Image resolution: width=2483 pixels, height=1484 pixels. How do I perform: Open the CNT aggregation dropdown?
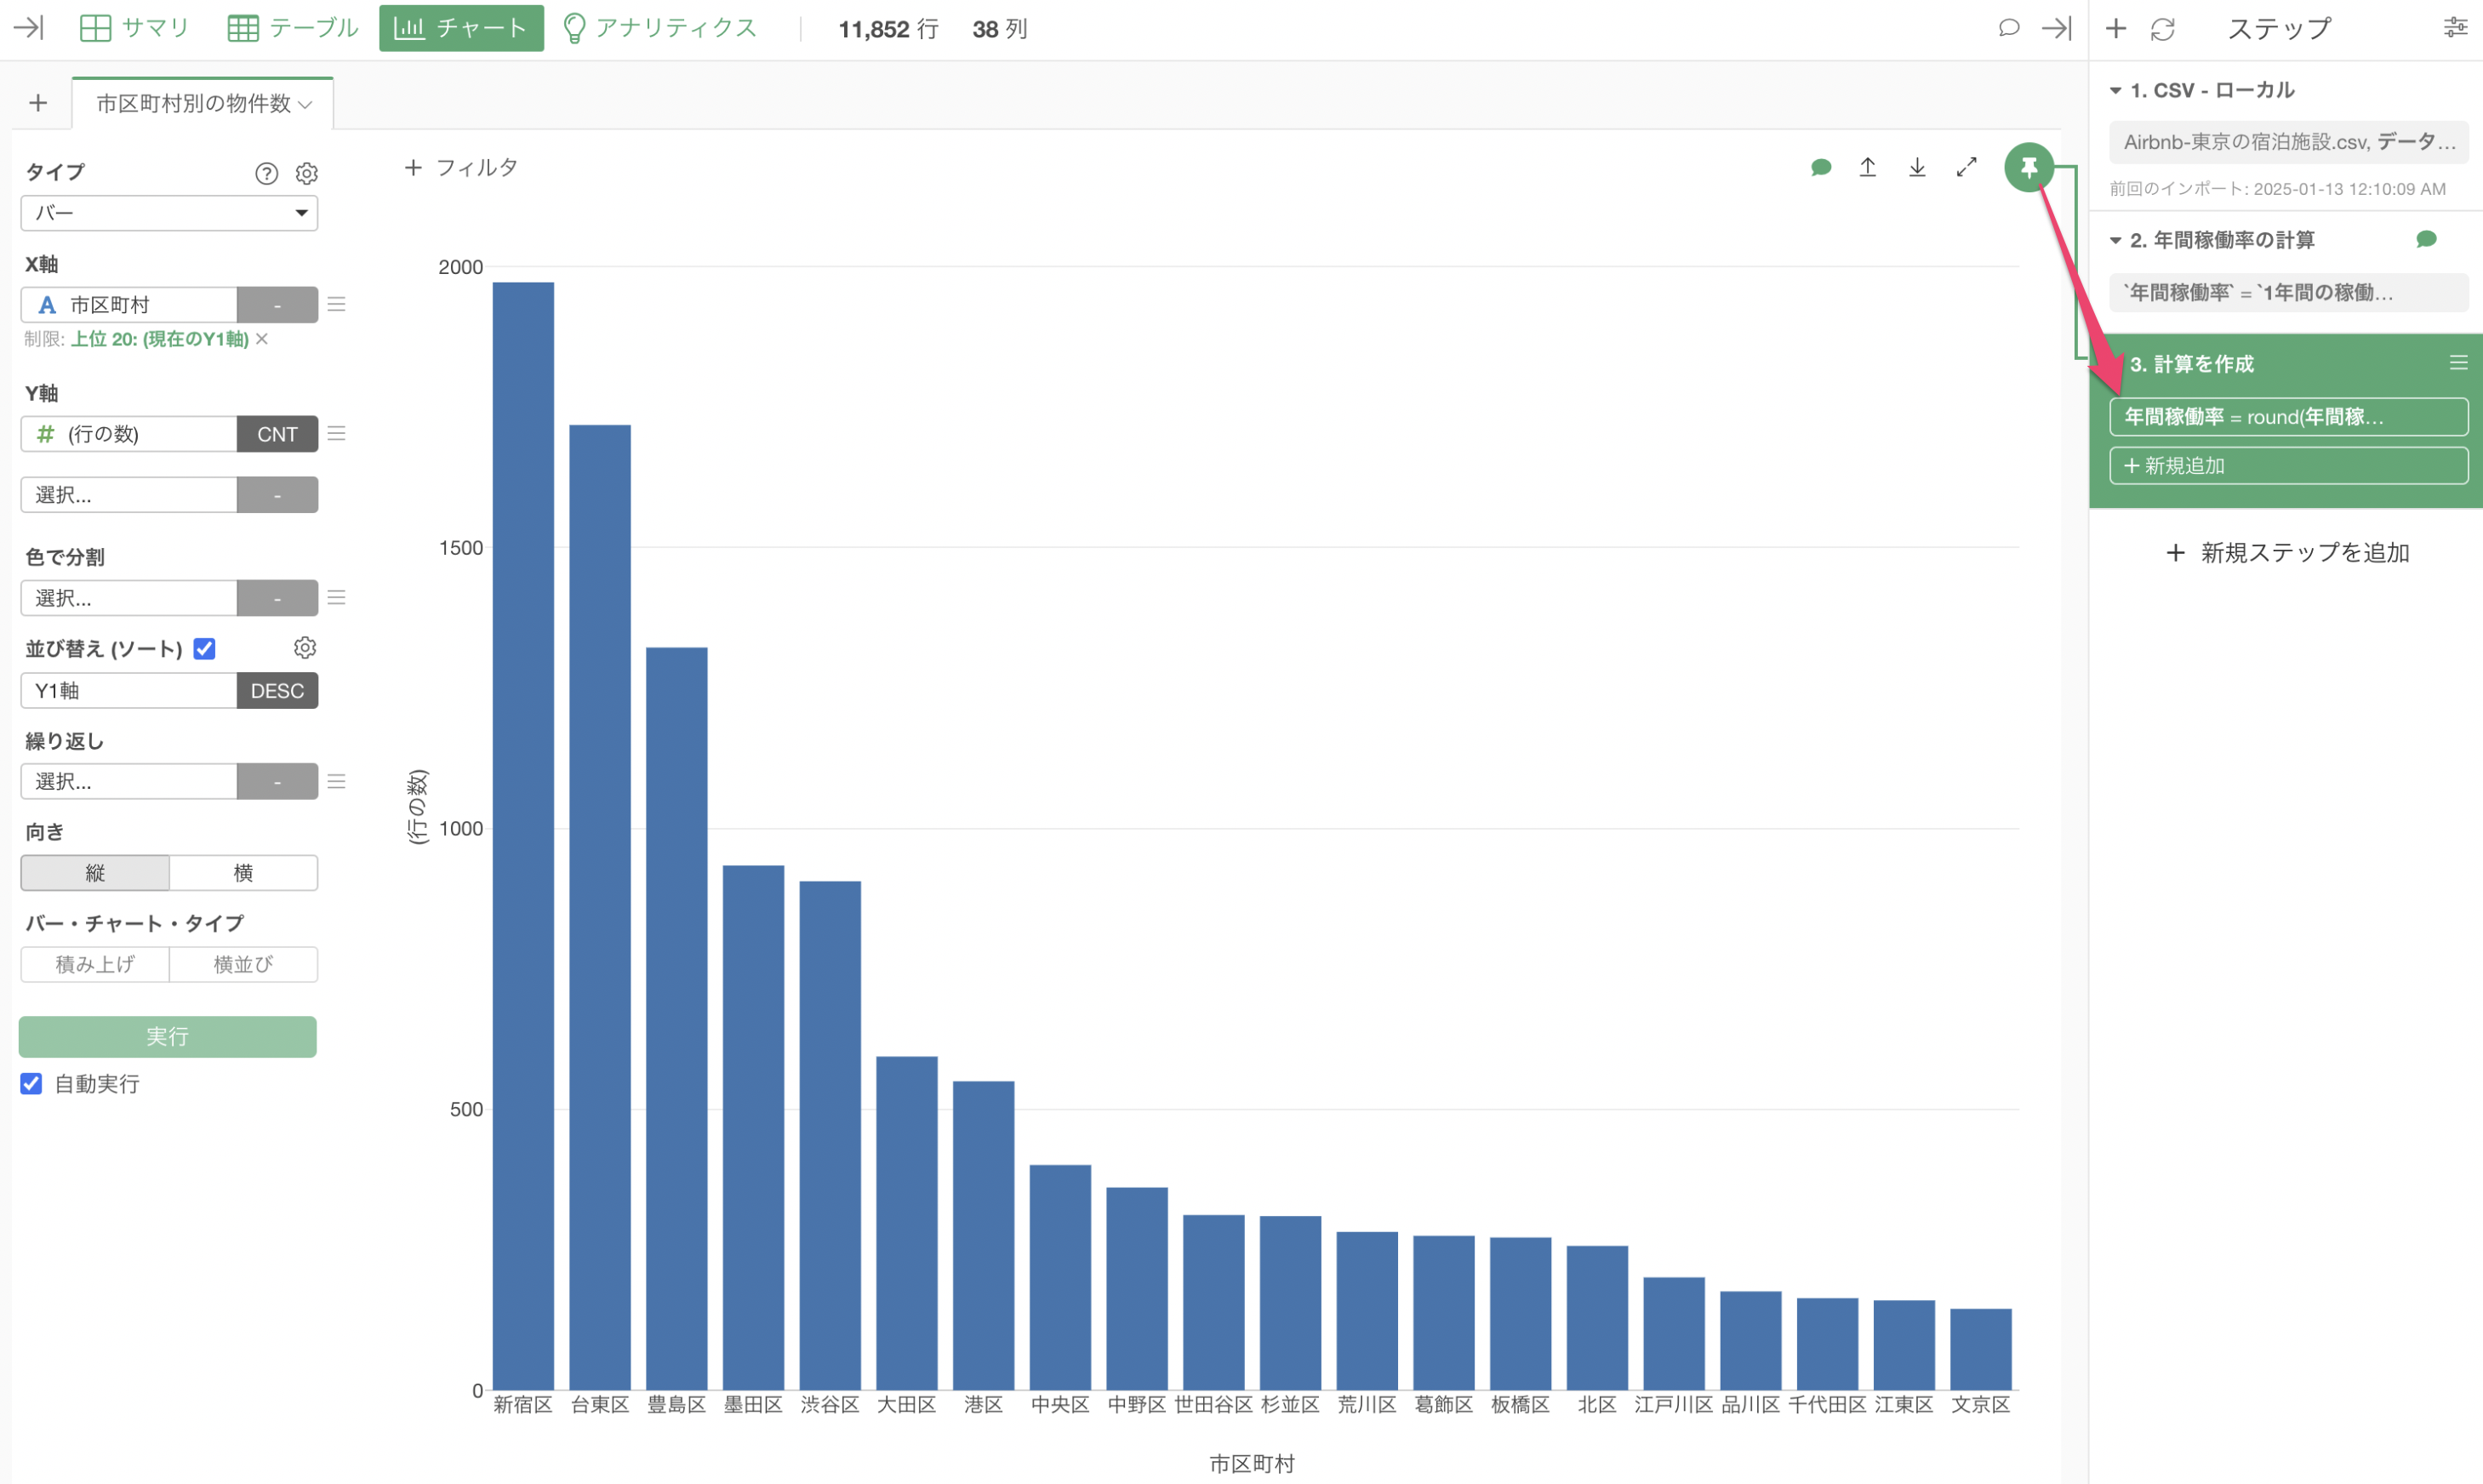(x=277, y=434)
